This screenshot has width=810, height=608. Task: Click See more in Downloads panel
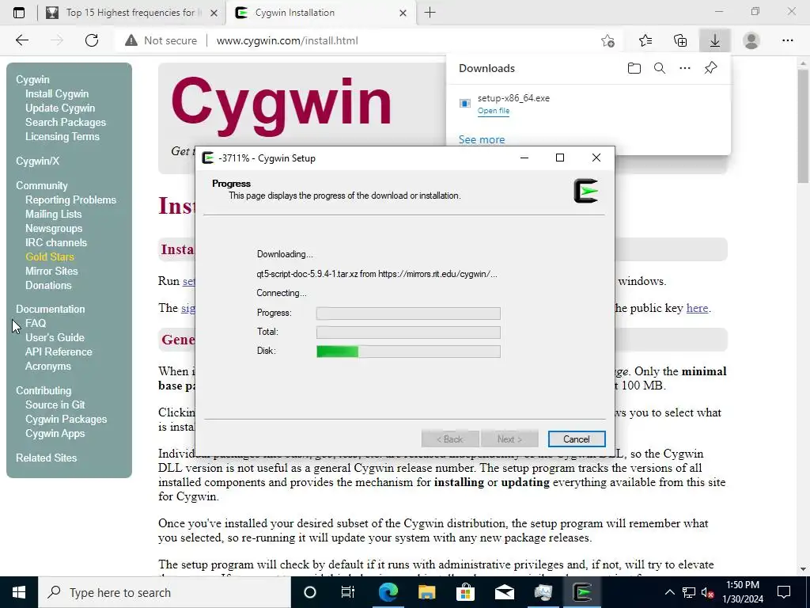(x=482, y=139)
